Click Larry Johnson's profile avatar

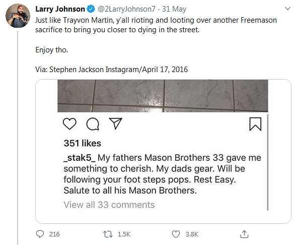click(18, 16)
